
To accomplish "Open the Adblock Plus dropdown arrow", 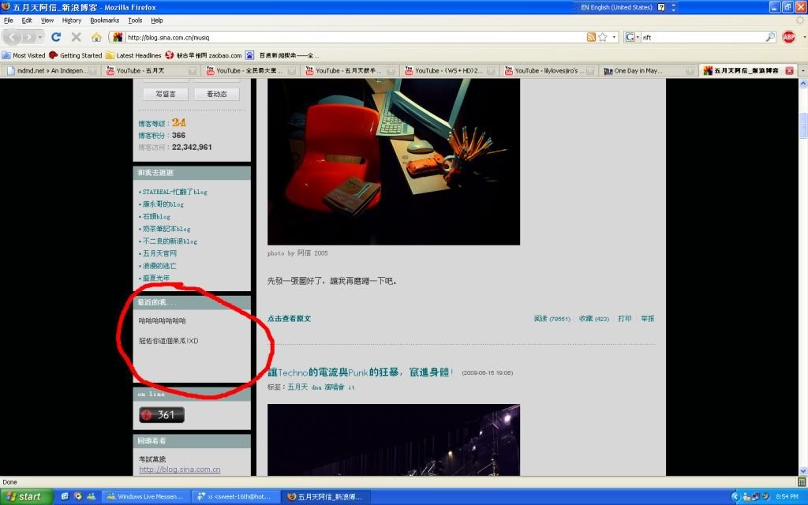I will [804, 37].
